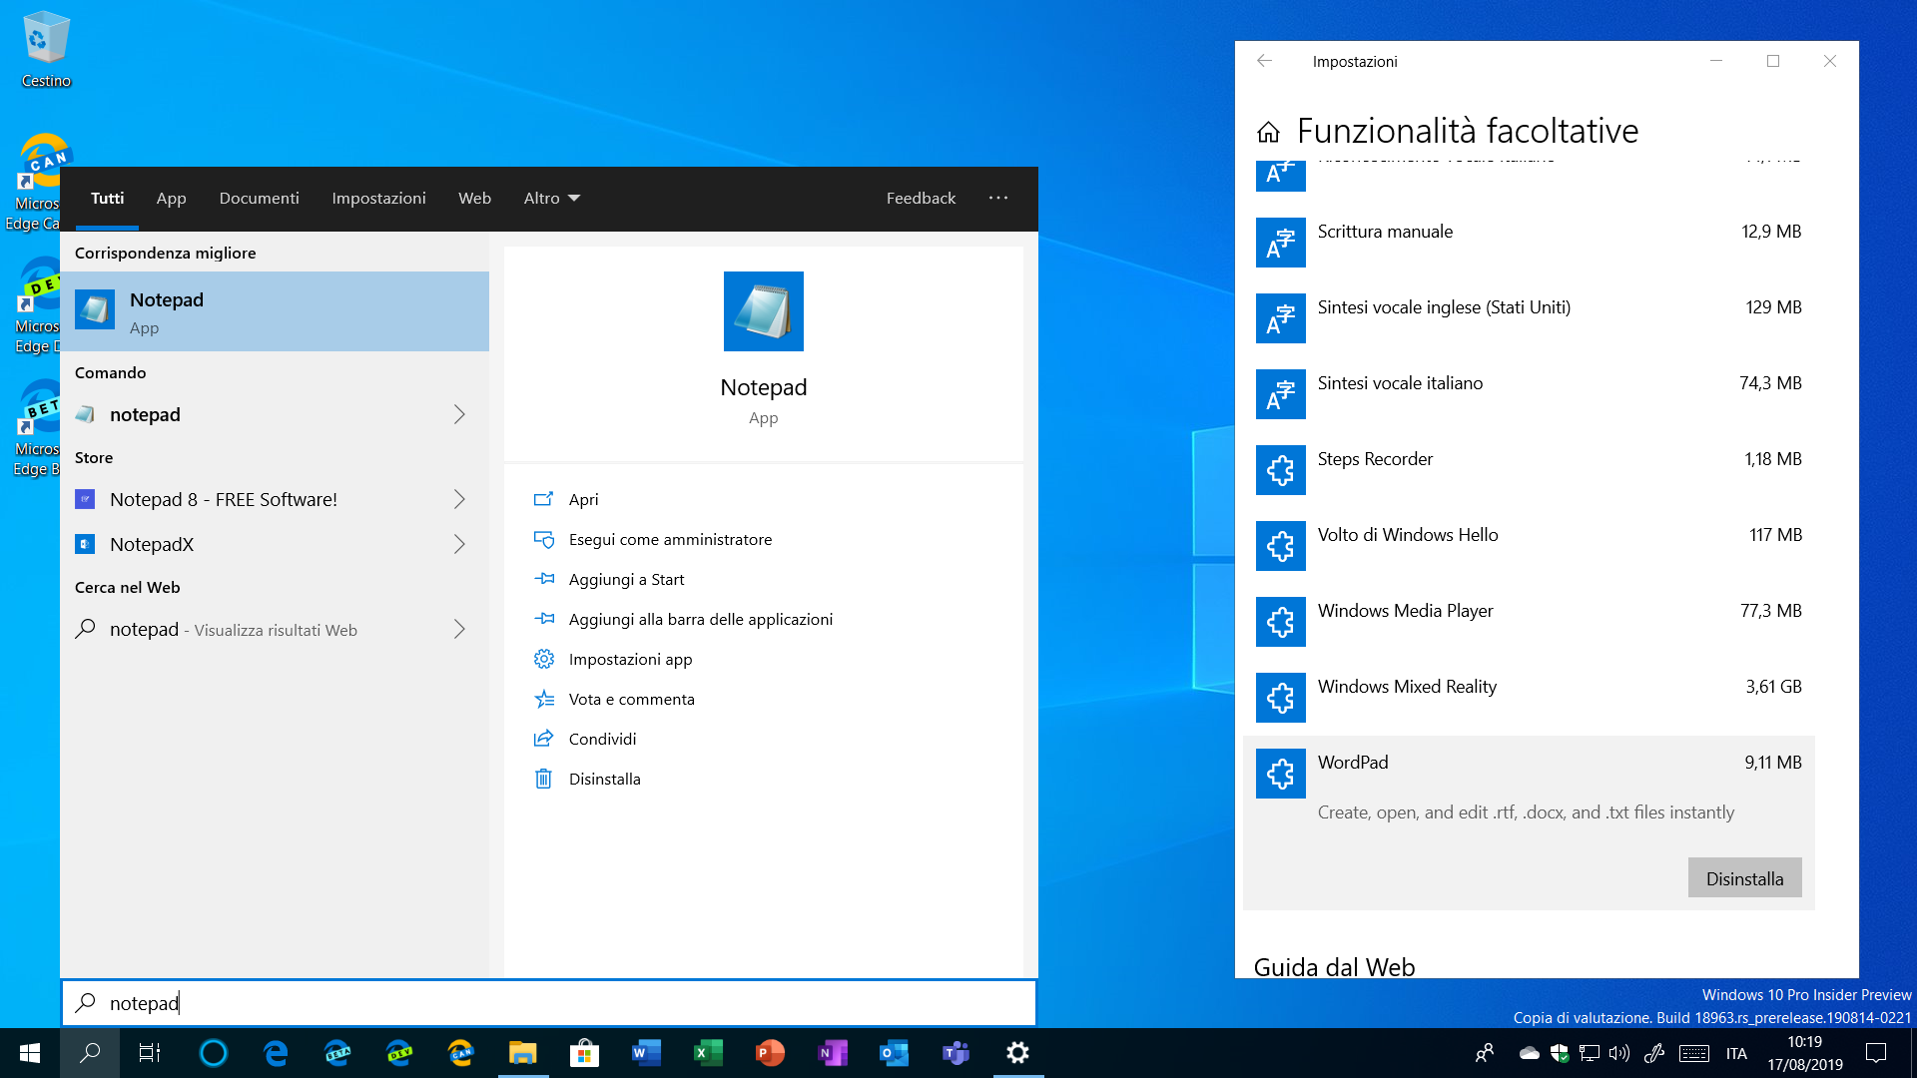Select Scrittura manuale feature

[x=1529, y=243]
